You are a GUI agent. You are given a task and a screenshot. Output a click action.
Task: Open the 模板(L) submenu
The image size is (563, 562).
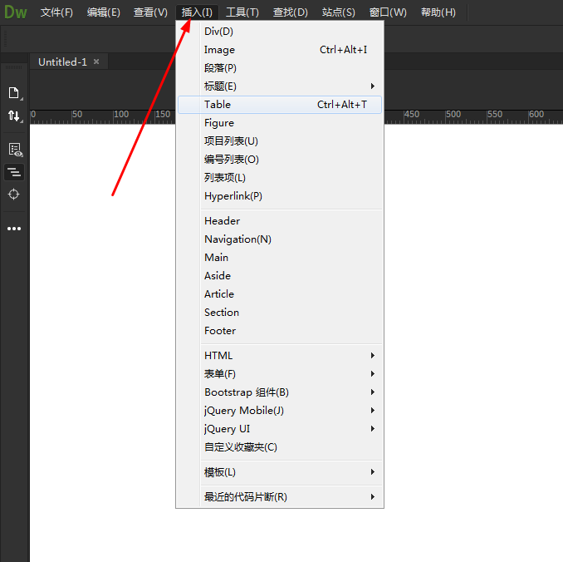coord(279,472)
